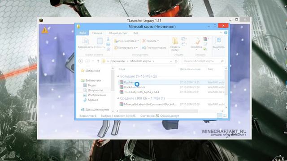Viewport: 287px width, 161px height.
Task: Click the blue Help question mark icon
Action: pos(226,33)
